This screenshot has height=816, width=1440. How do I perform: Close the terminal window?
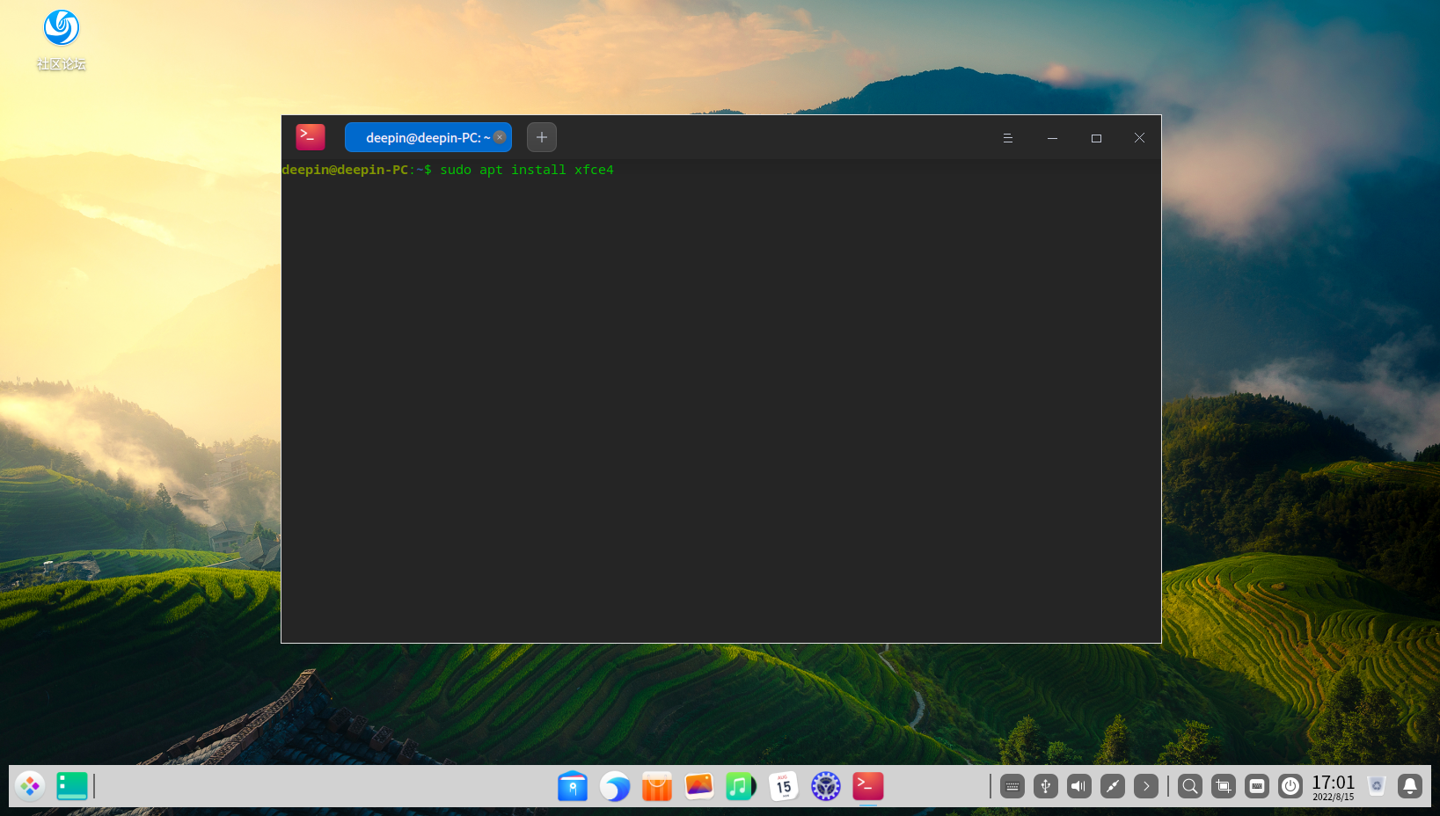click(1139, 138)
